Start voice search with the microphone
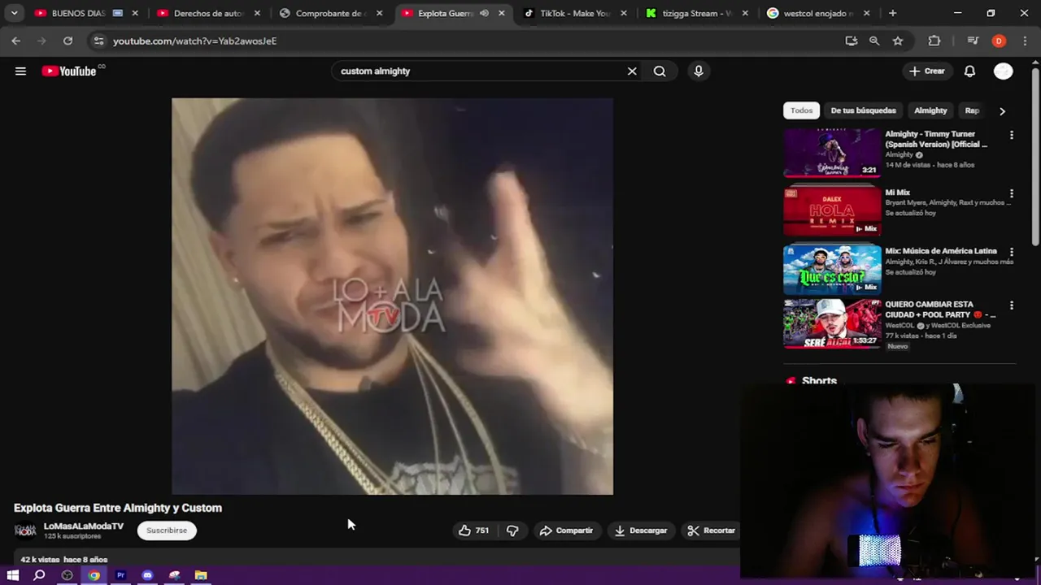The width and height of the screenshot is (1041, 585). tap(699, 71)
